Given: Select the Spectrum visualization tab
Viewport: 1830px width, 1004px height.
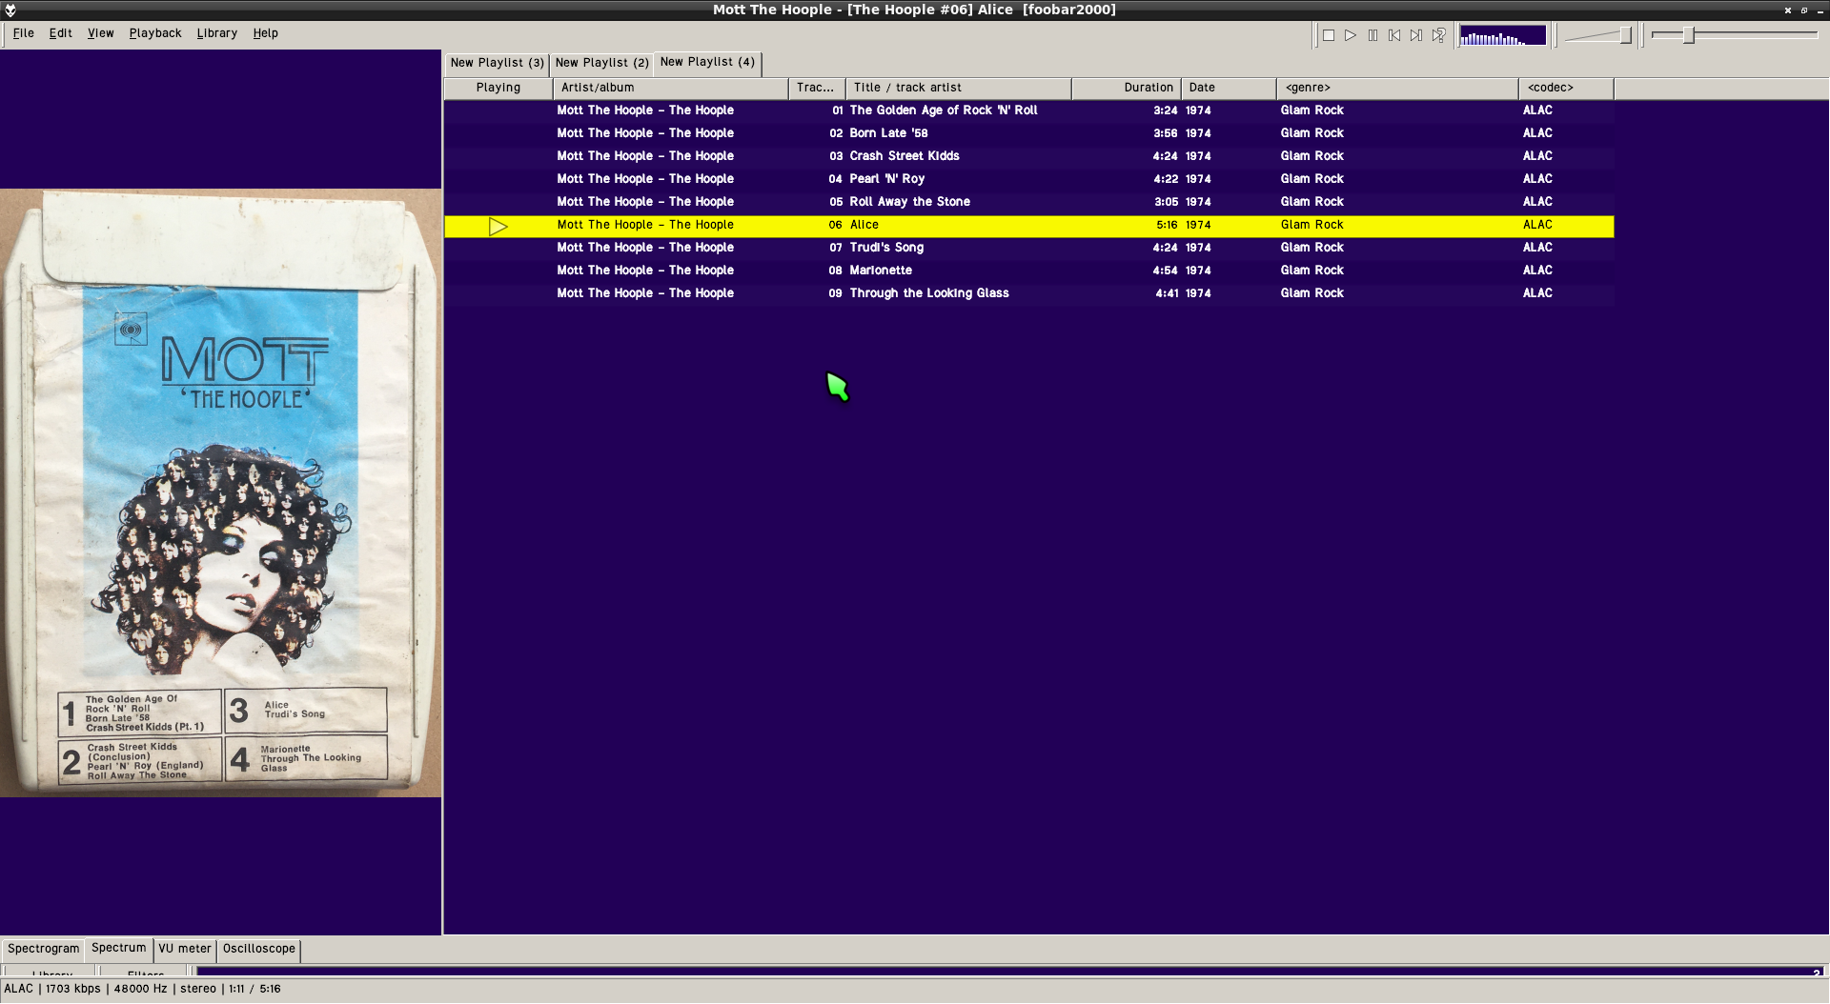Looking at the screenshot, I should click(x=119, y=948).
